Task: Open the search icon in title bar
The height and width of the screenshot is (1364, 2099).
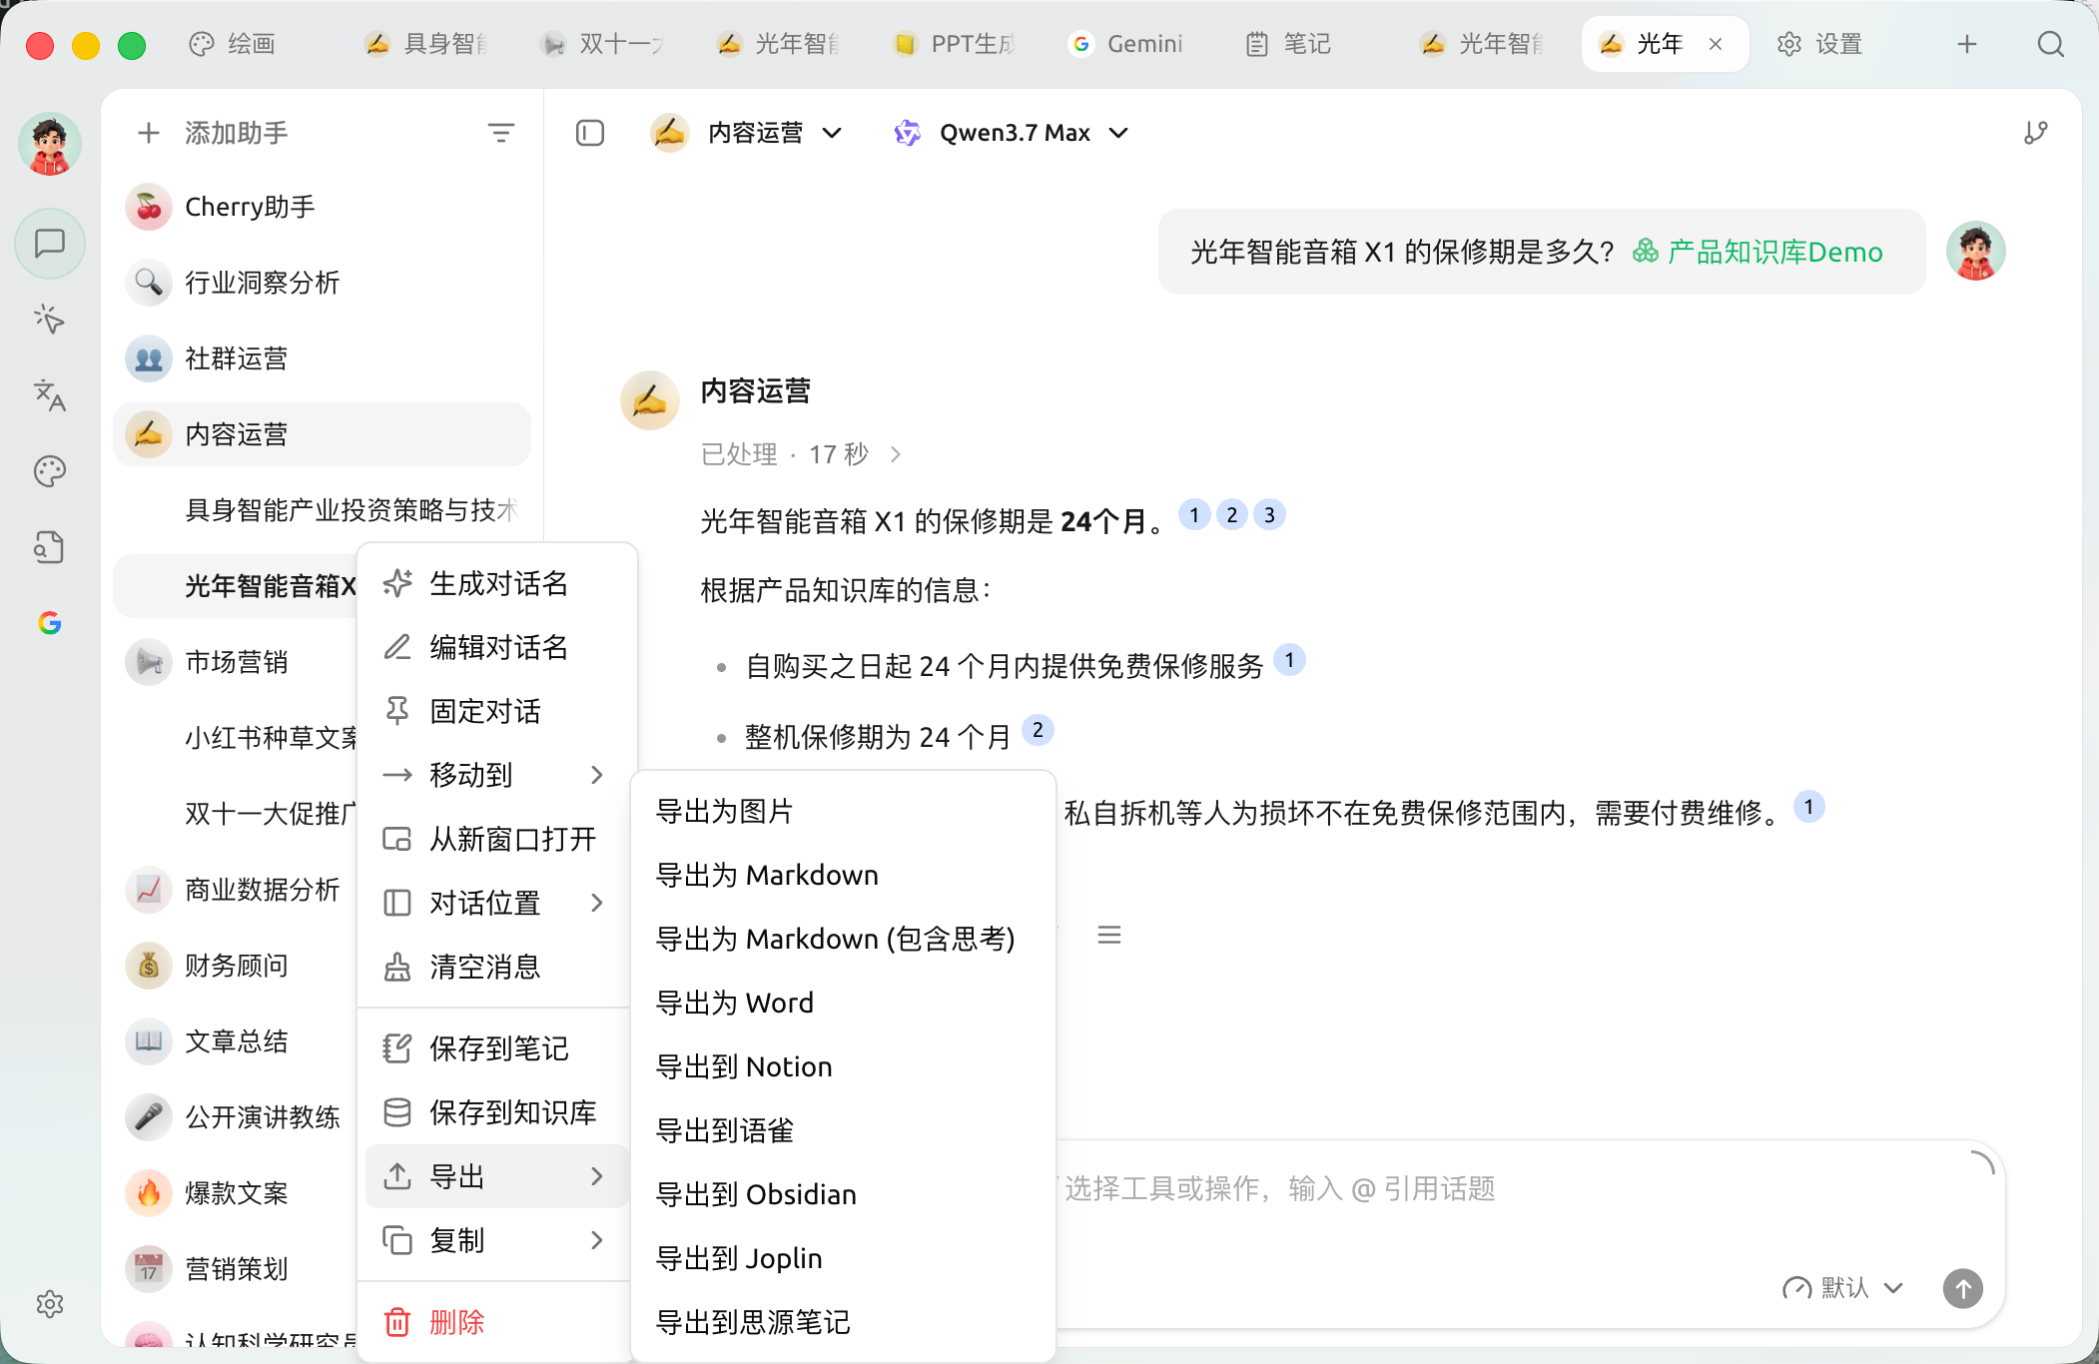Action: click(2050, 44)
